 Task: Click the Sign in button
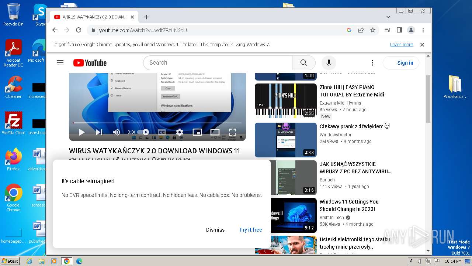(401, 63)
